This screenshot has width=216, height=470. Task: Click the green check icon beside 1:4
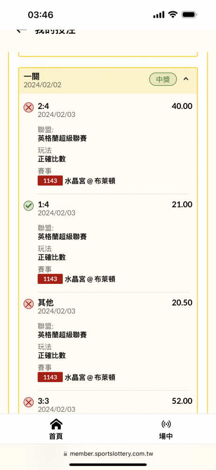[29, 206]
